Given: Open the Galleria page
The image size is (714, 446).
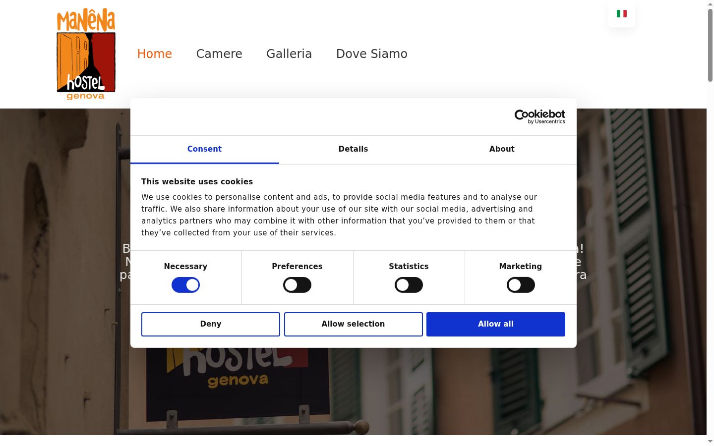Looking at the screenshot, I should (289, 54).
